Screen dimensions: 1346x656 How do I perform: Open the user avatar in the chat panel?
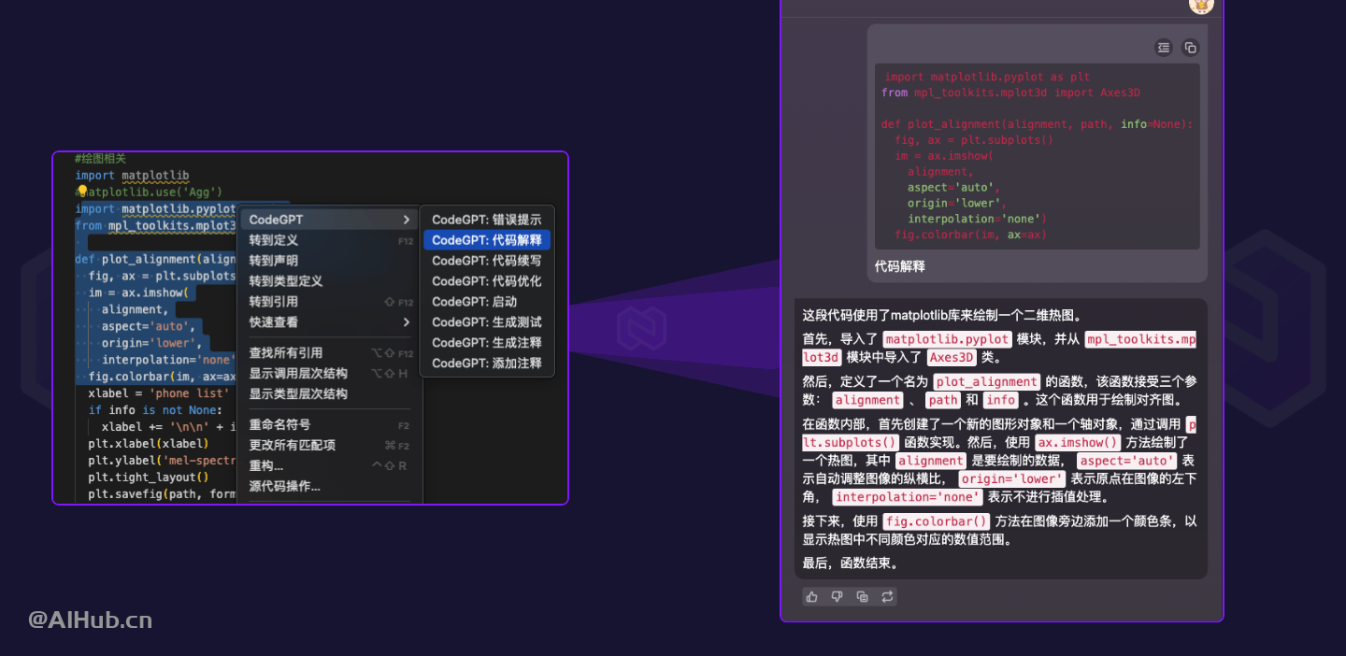[x=1201, y=5]
